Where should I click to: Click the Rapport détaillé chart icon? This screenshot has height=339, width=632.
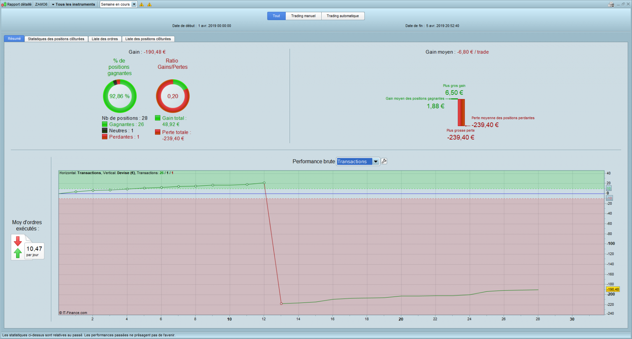[x=4, y=5]
